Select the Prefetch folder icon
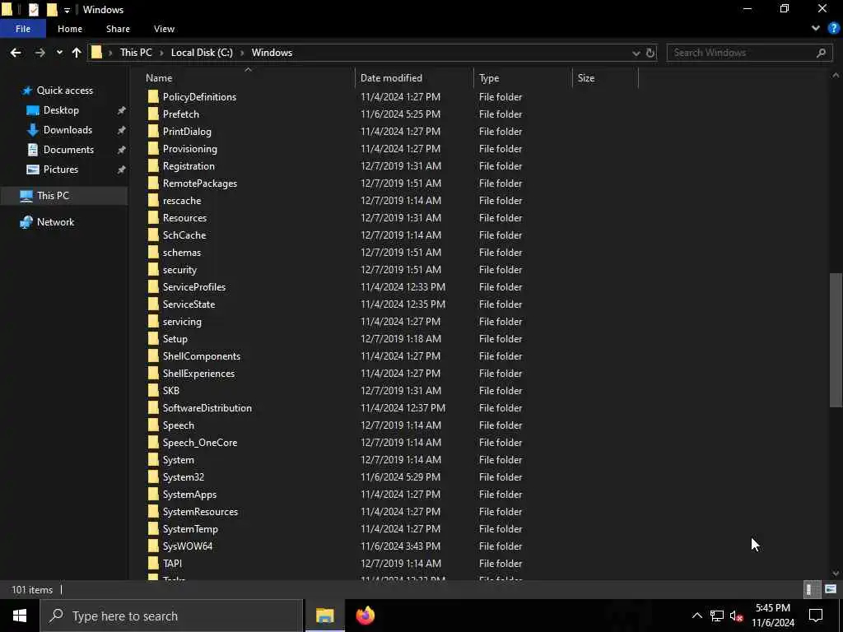Screen dimensions: 843x632 click(x=153, y=114)
